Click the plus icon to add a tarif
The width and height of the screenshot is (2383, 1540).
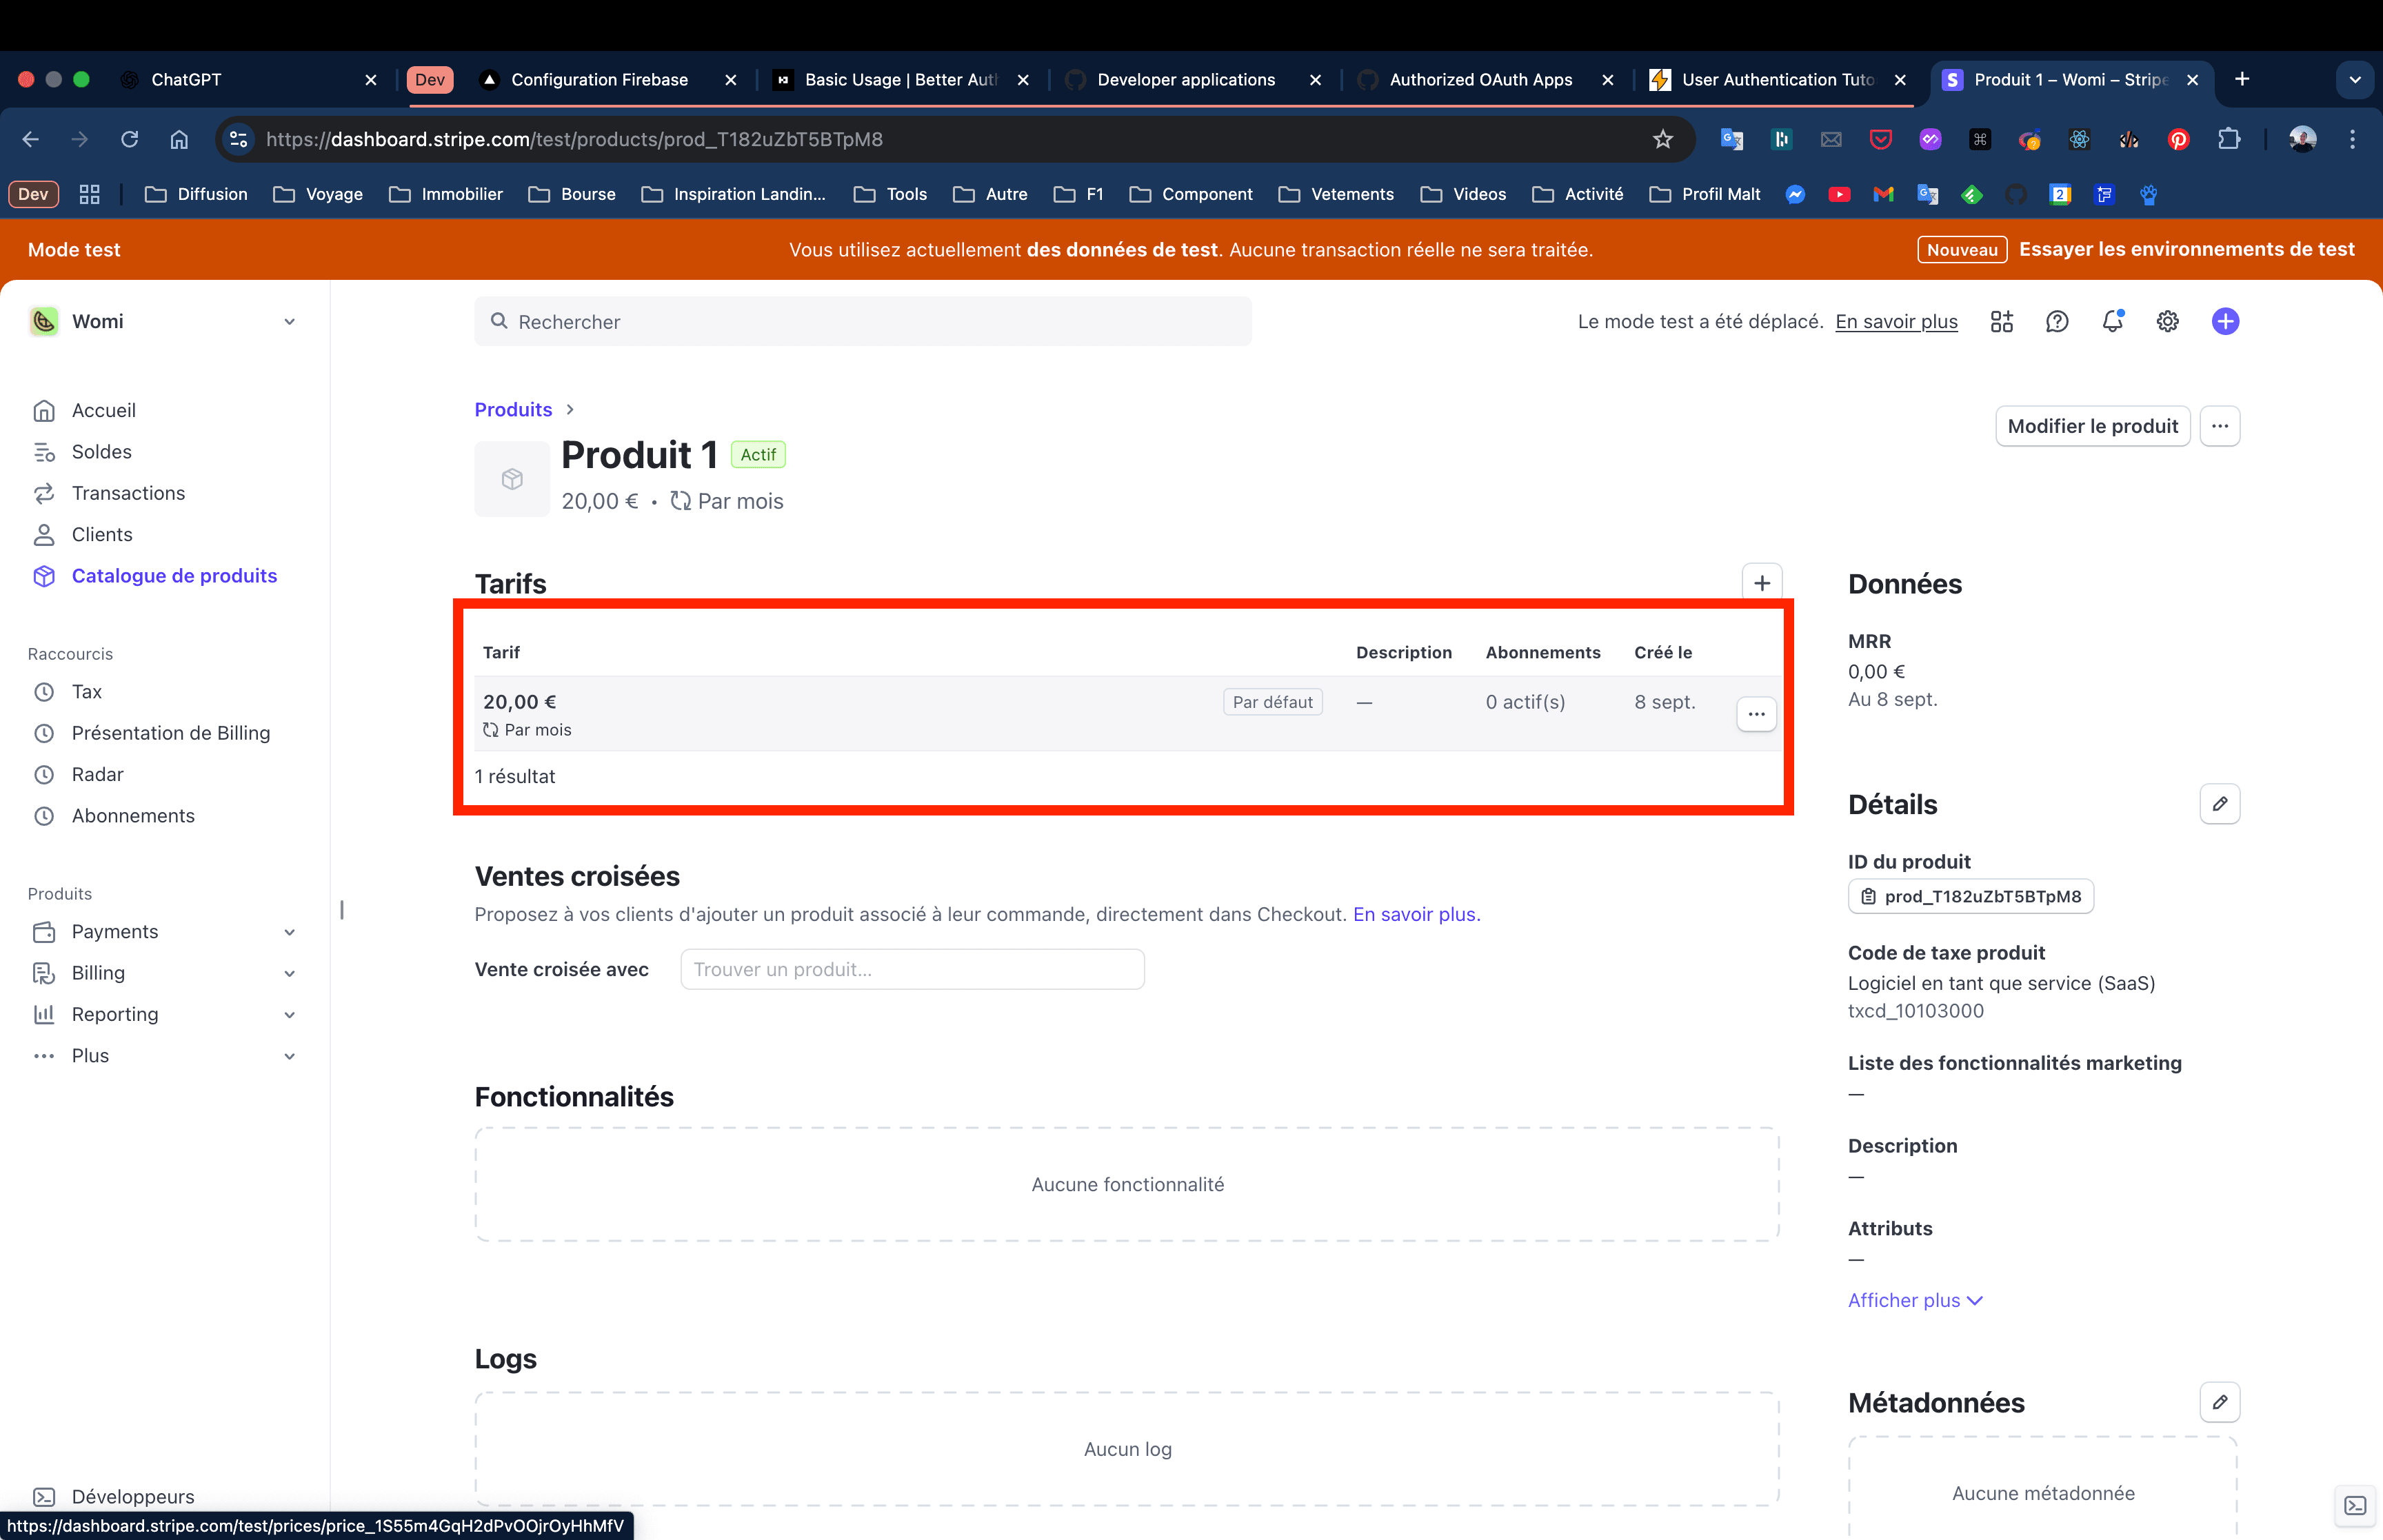click(1761, 582)
